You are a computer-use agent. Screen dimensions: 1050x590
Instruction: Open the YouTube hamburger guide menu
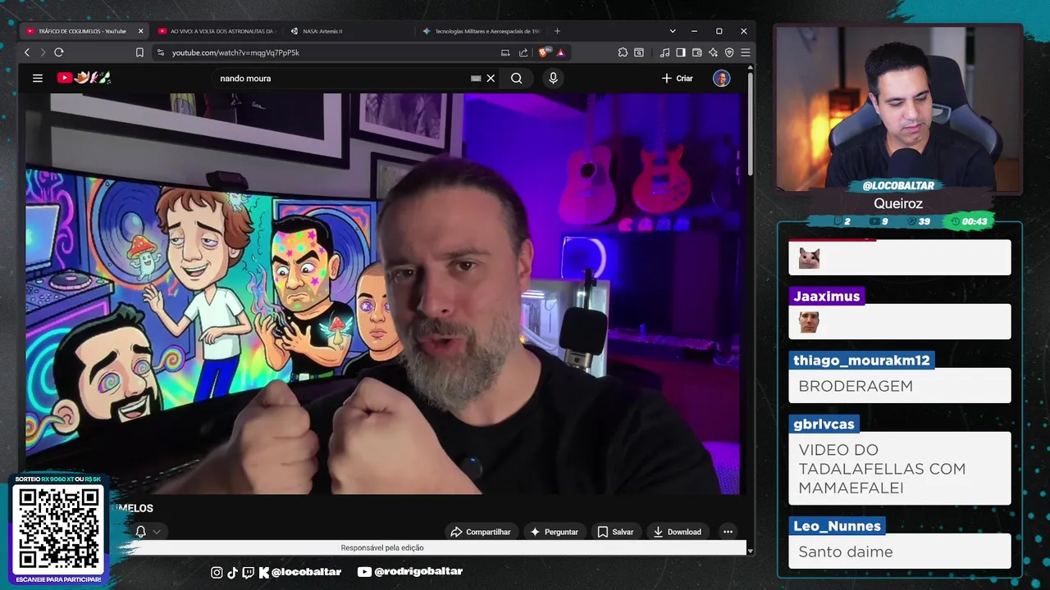38,78
